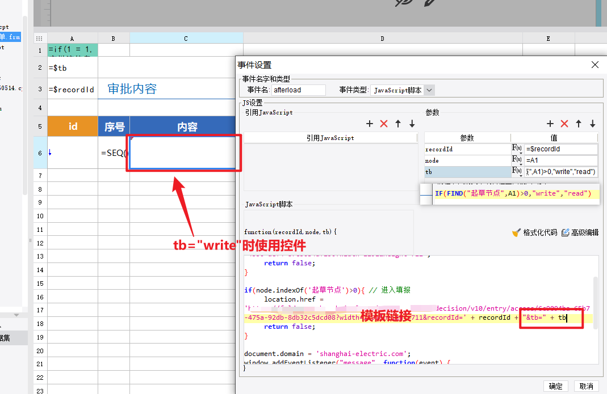The image size is (607, 394).
Task: Confirm the dialog with 确定
Action: point(555,386)
